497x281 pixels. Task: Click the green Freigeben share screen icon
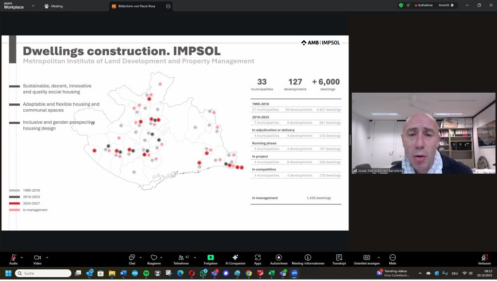tap(211, 258)
